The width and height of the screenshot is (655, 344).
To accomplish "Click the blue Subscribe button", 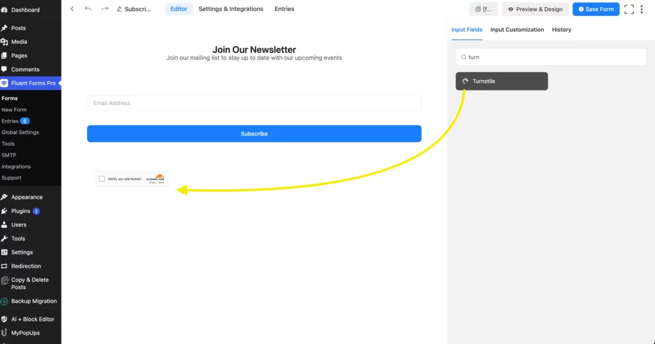I will tap(254, 134).
